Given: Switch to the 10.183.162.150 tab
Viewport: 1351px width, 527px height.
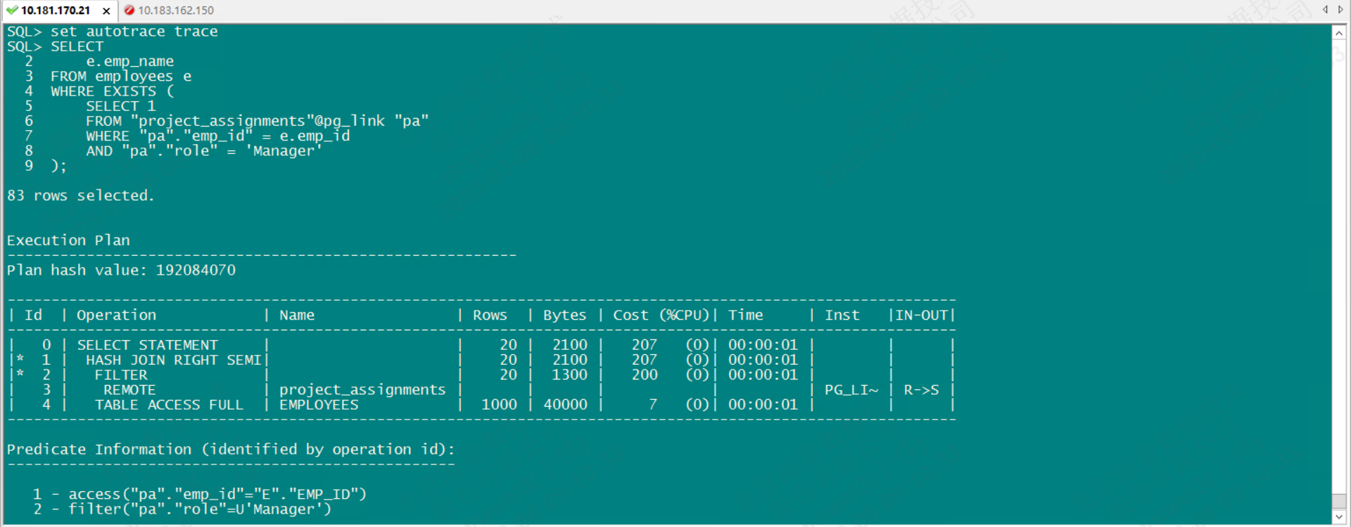Looking at the screenshot, I should coord(175,11).
